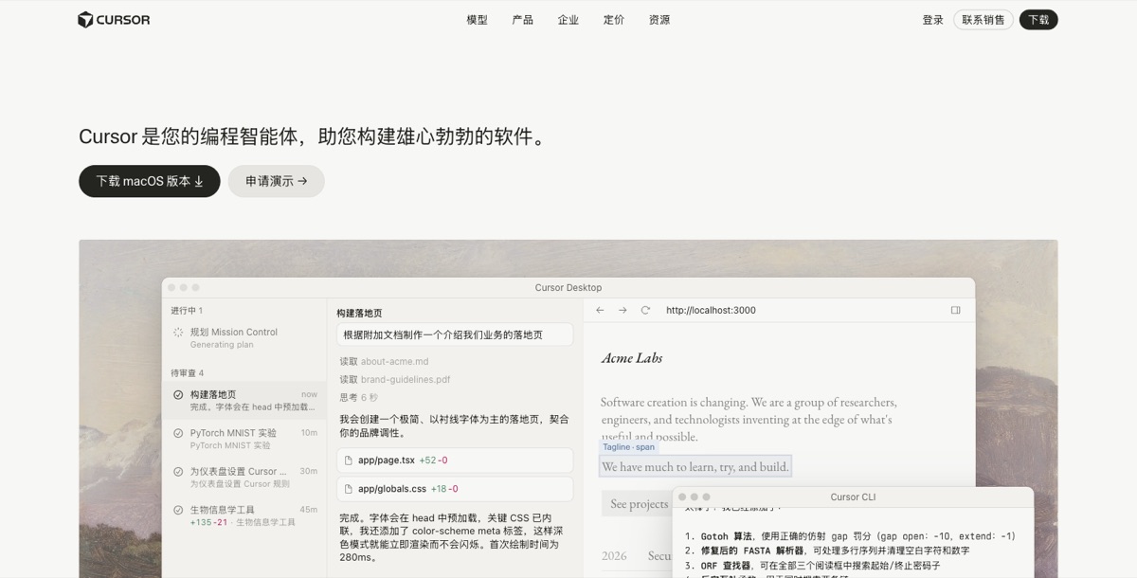Select the 规划 Mission Control task
This screenshot has height=578, width=1137.
coord(244,337)
